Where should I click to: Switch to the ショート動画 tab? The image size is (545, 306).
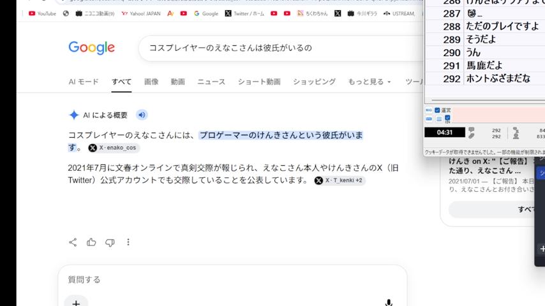[259, 82]
